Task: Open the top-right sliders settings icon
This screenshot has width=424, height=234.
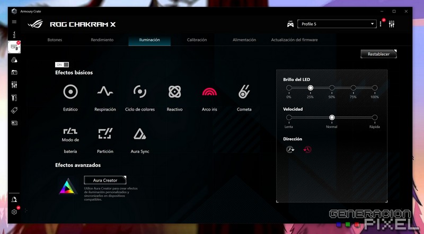Action: pyautogui.click(x=392, y=24)
